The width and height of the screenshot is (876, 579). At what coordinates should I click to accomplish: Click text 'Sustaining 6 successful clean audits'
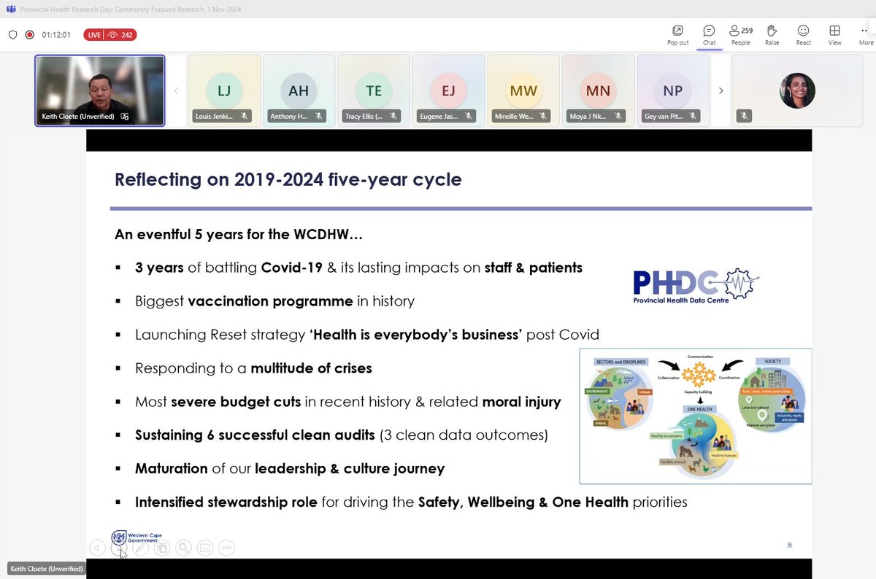pos(255,435)
